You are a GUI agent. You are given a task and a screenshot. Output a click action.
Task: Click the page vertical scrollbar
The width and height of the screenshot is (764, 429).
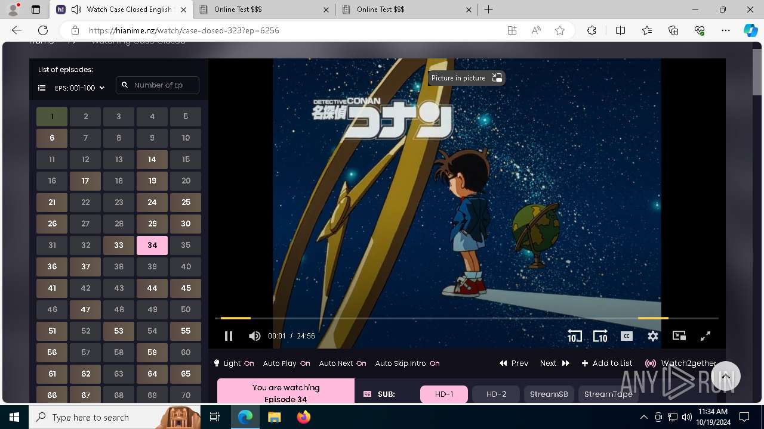[757, 71]
